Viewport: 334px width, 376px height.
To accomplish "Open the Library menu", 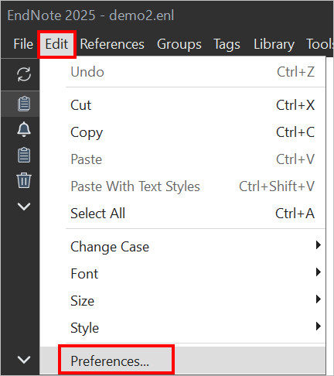I will (x=274, y=44).
